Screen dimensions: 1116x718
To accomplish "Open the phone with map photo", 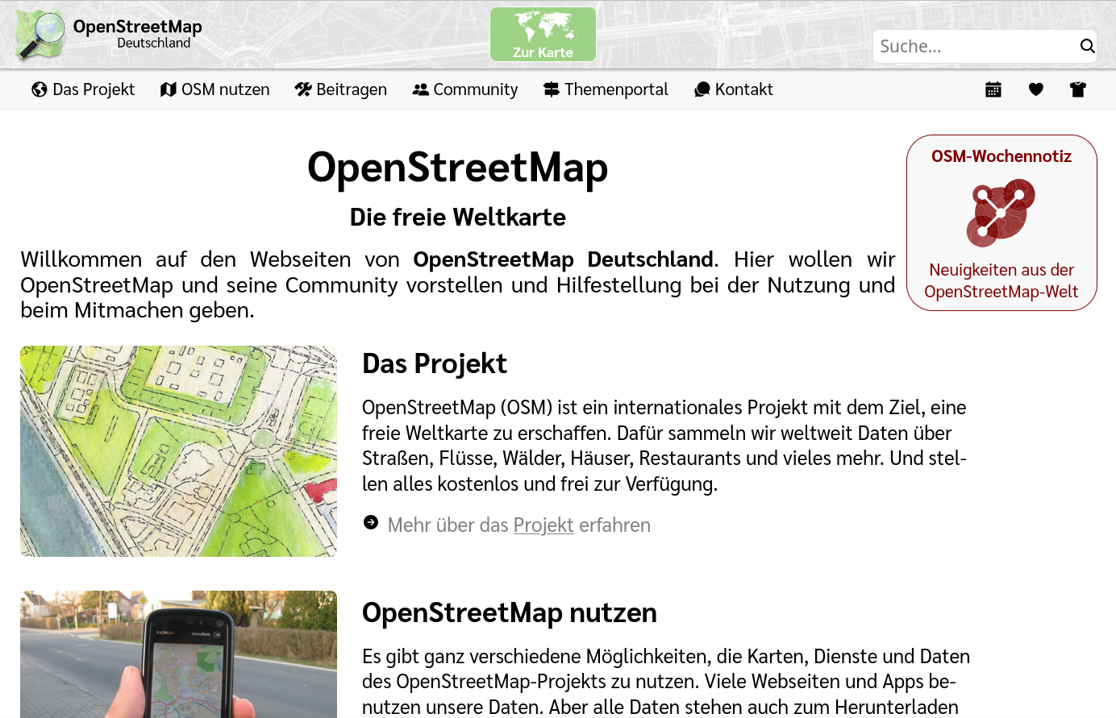I will 178,654.
